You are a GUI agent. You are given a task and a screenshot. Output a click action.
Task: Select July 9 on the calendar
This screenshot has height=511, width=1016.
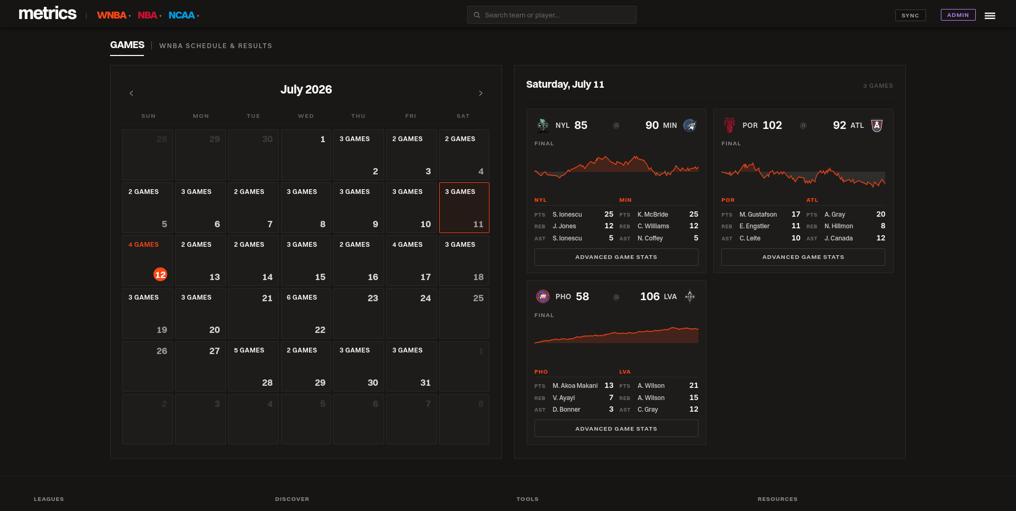click(x=358, y=208)
